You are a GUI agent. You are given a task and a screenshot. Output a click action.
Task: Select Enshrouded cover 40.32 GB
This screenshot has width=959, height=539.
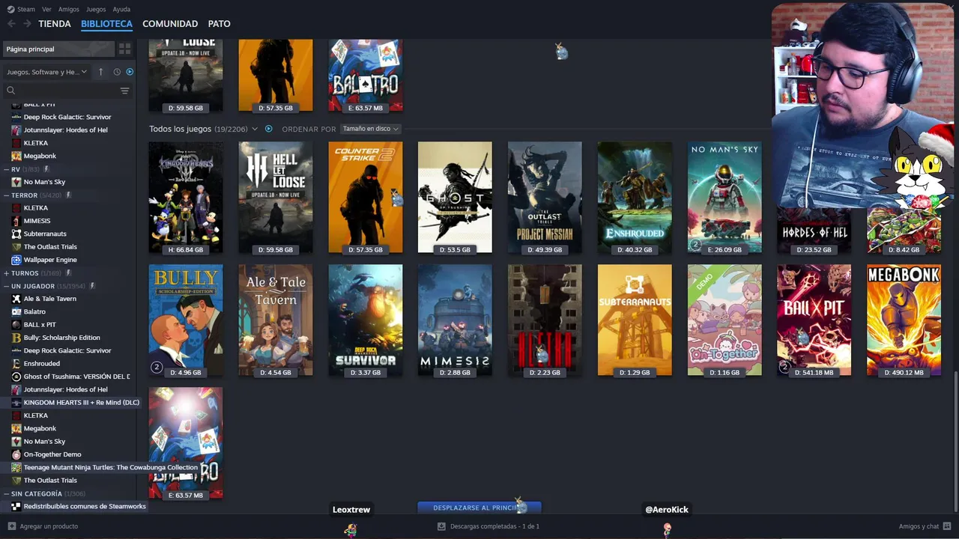635,198
